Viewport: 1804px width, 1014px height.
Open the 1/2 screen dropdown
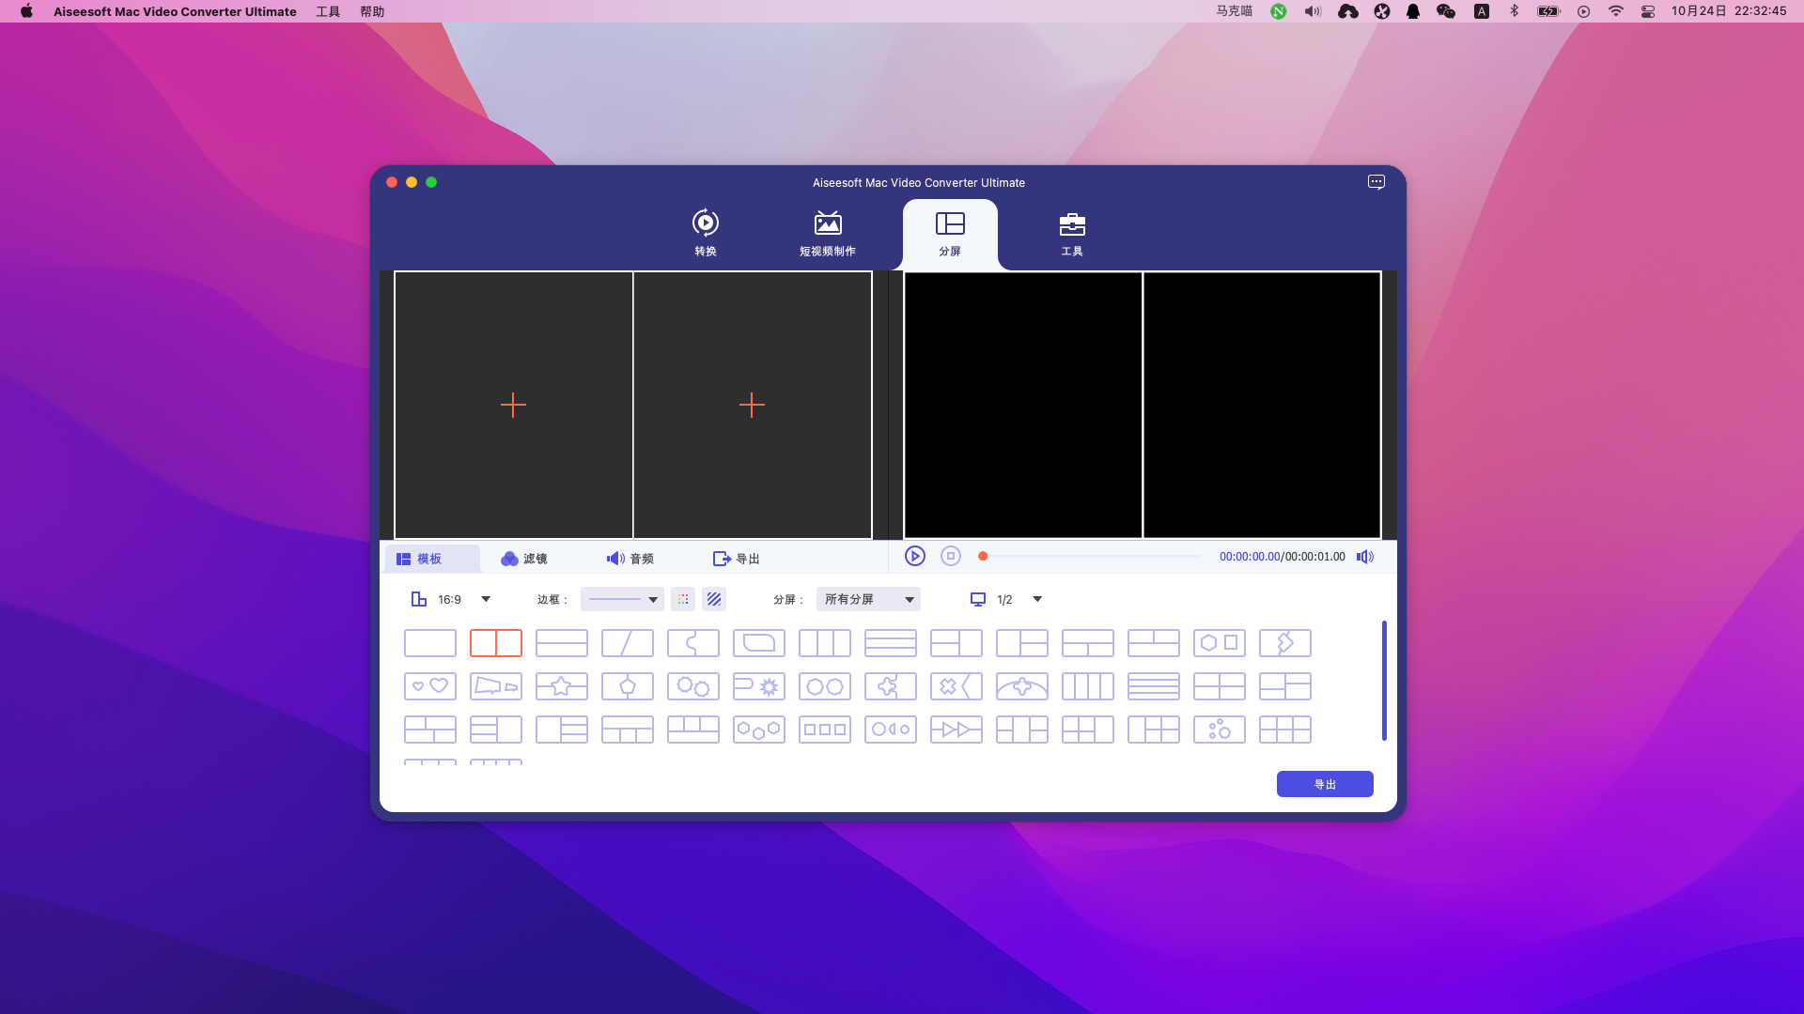pyautogui.click(x=1036, y=599)
